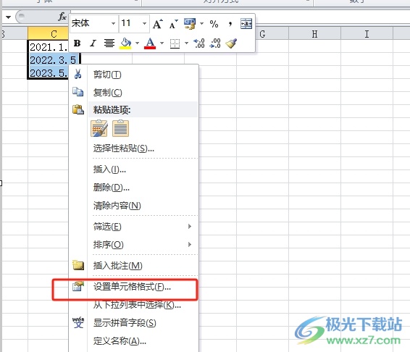Open font color dropdown arrow
Image resolution: width=410 pixels, height=352 pixels.
(162, 43)
